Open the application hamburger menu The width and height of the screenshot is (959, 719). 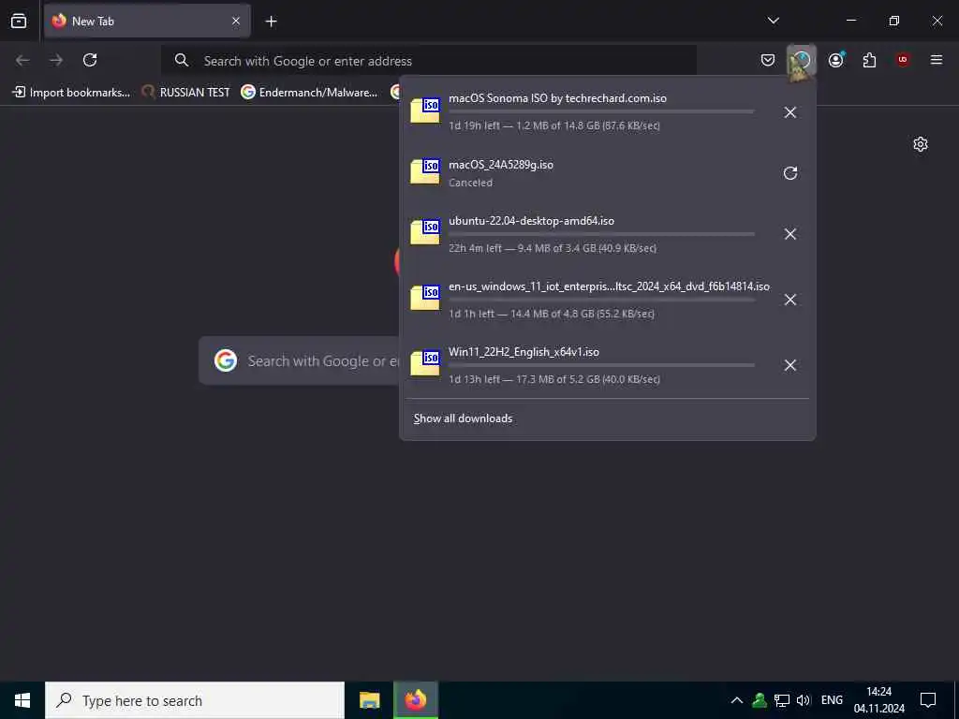936,60
